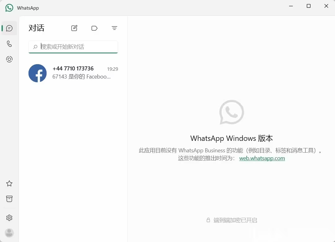Click the magnifier icon in search box
This screenshot has width=335, height=242.
[35, 47]
